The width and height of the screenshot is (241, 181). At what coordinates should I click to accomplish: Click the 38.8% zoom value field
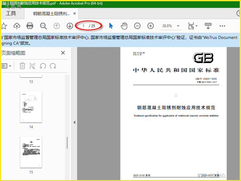pos(167,26)
